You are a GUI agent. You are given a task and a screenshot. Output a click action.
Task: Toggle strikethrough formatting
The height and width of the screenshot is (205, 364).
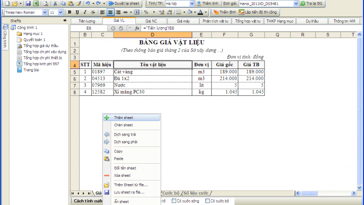[x=93, y=12]
